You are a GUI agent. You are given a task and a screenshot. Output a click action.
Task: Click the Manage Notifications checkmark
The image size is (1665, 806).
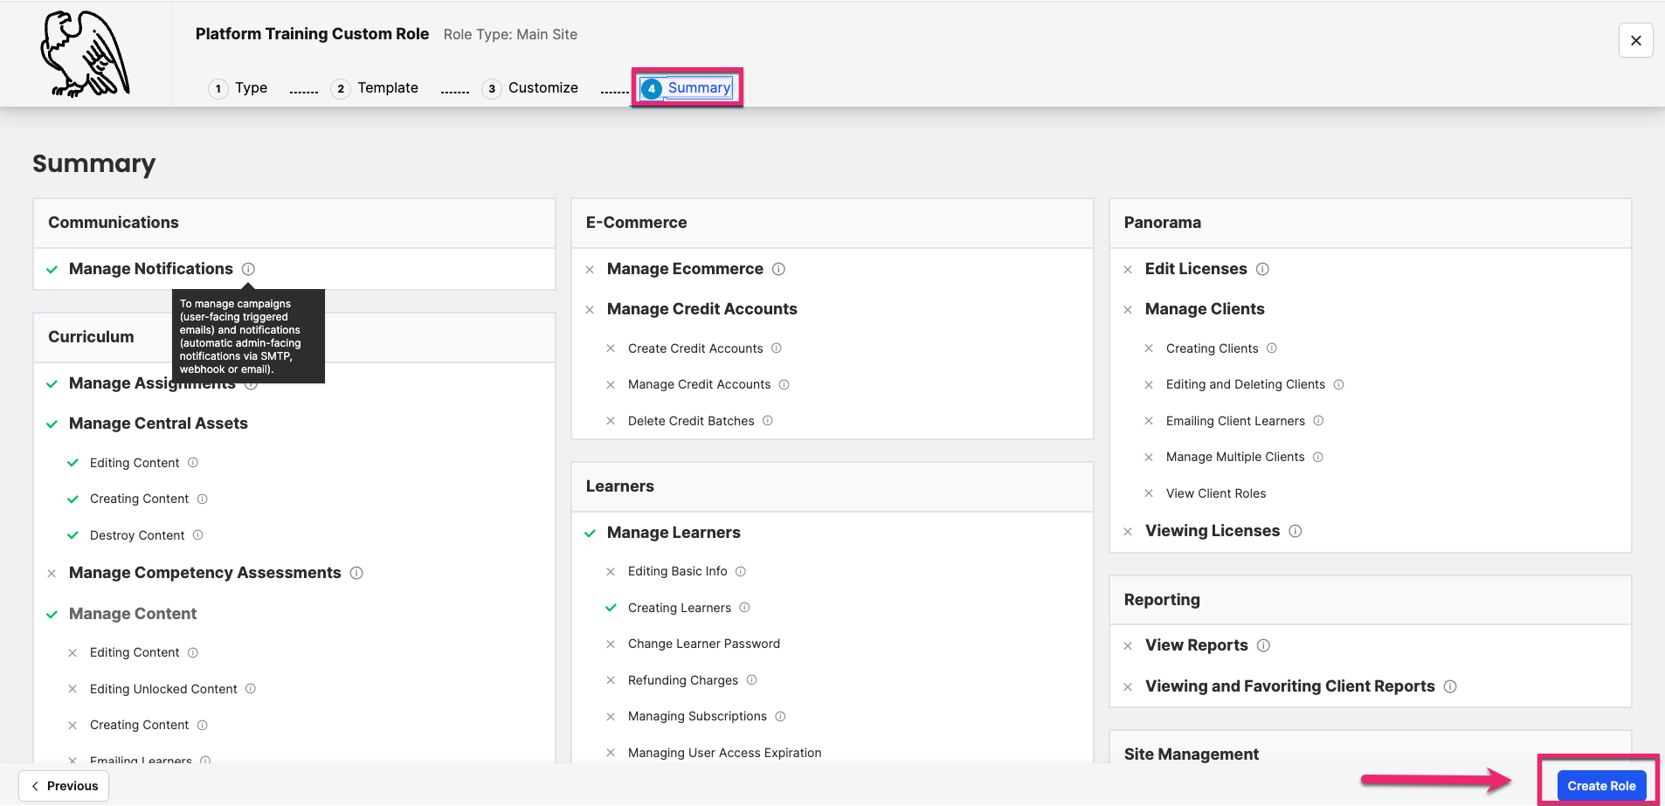click(x=52, y=270)
